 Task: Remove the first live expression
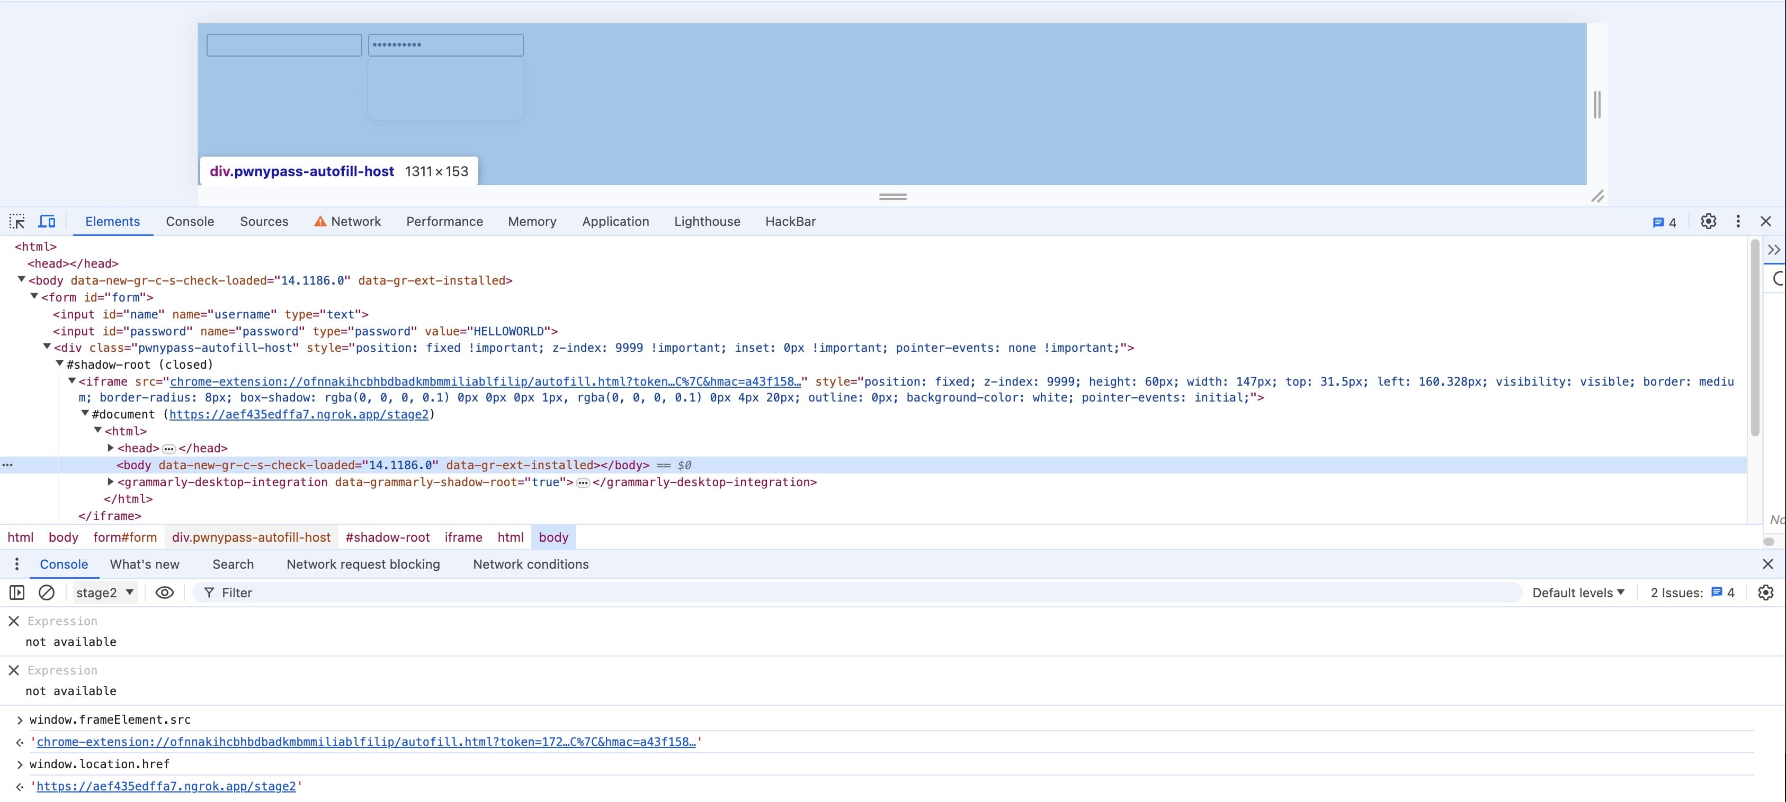pos(14,621)
